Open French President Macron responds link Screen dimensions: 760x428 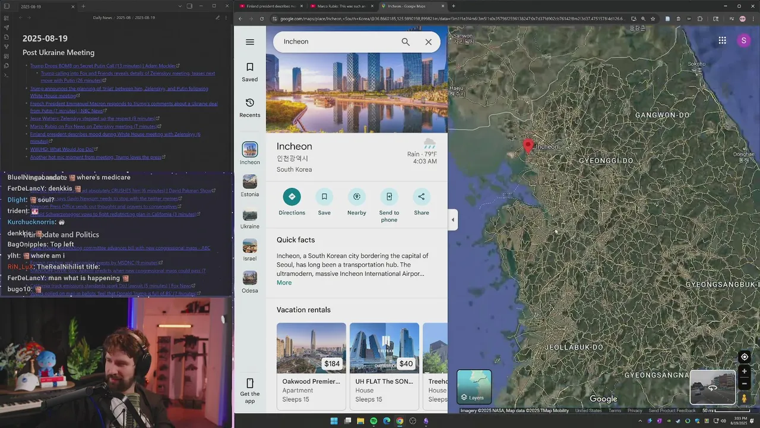click(x=123, y=106)
